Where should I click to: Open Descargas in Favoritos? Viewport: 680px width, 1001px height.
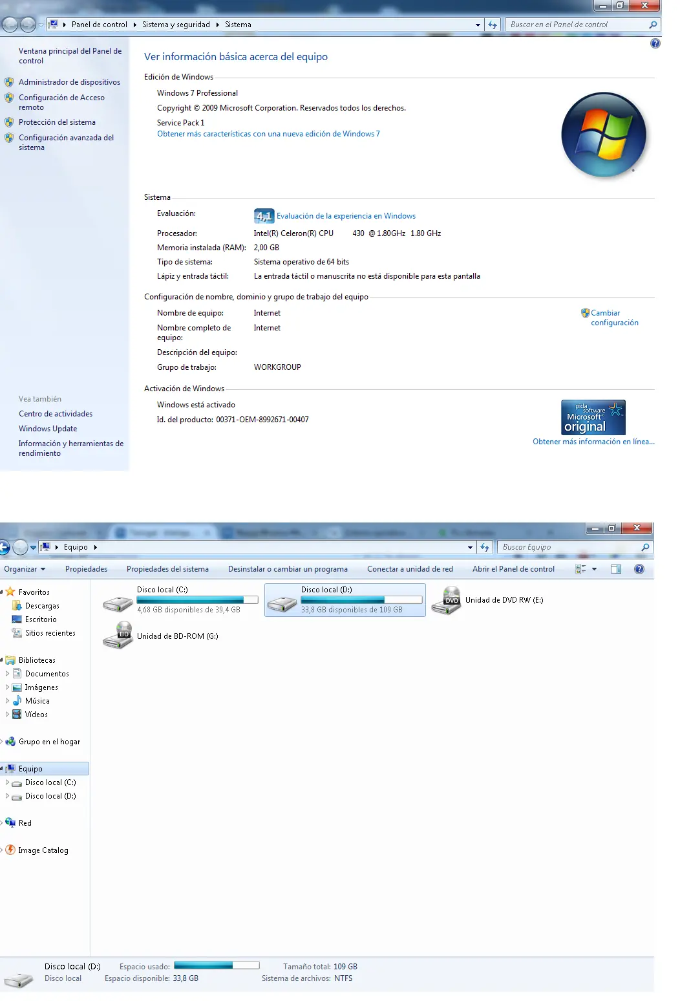(x=42, y=605)
